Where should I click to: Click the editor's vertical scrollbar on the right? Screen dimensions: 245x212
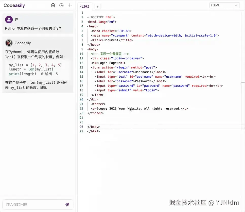coord(243,82)
